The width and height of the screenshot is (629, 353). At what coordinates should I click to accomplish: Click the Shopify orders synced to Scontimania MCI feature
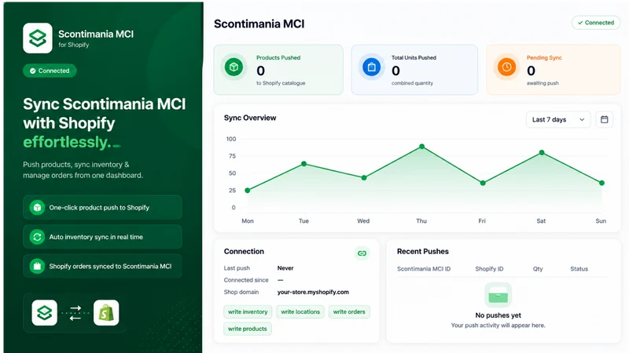[102, 266]
